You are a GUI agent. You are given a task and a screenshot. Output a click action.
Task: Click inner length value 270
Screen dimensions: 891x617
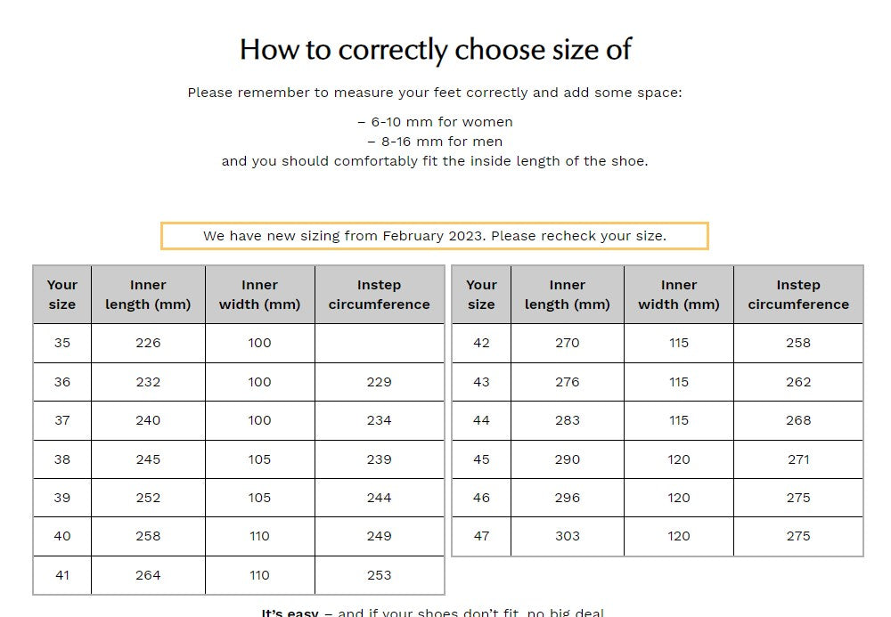[x=568, y=343]
